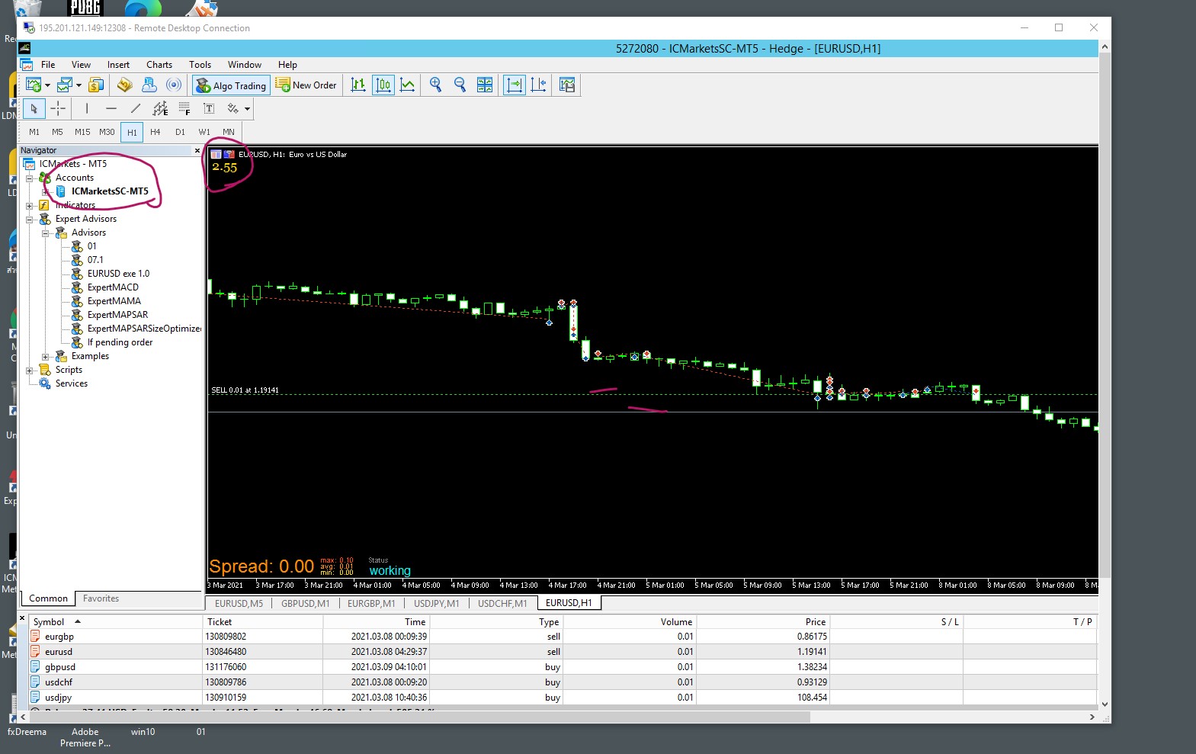Open the File menu

(x=48, y=65)
